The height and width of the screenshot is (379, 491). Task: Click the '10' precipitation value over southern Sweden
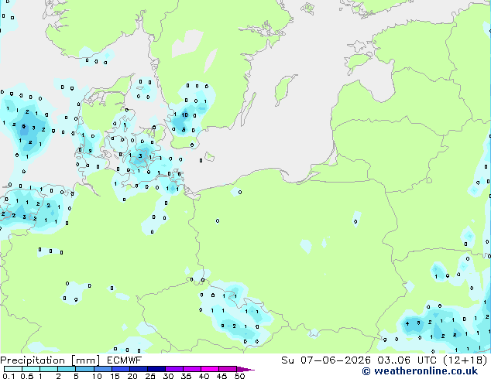click(185, 114)
